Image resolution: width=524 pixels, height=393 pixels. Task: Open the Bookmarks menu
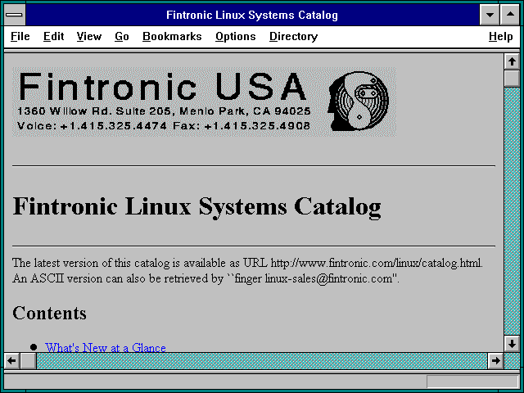172,36
